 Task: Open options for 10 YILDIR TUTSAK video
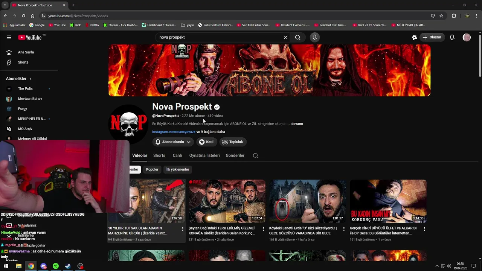183,229
